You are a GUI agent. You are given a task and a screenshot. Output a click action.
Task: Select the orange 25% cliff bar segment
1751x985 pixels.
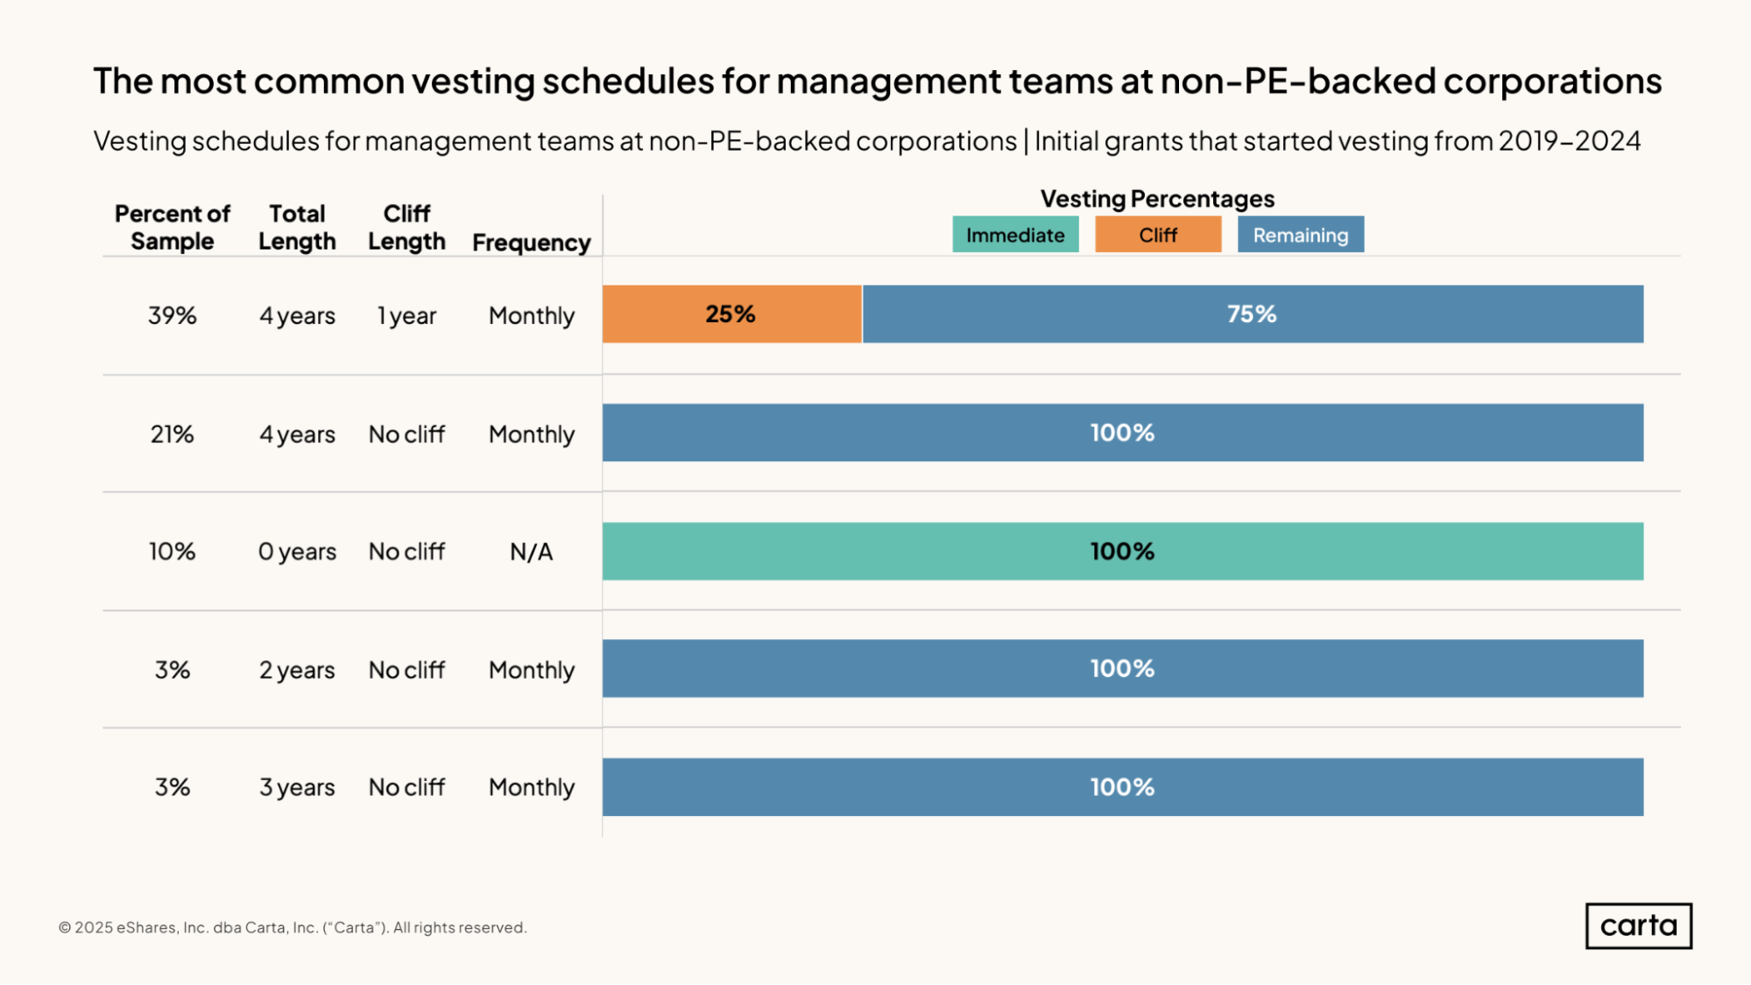point(731,314)
